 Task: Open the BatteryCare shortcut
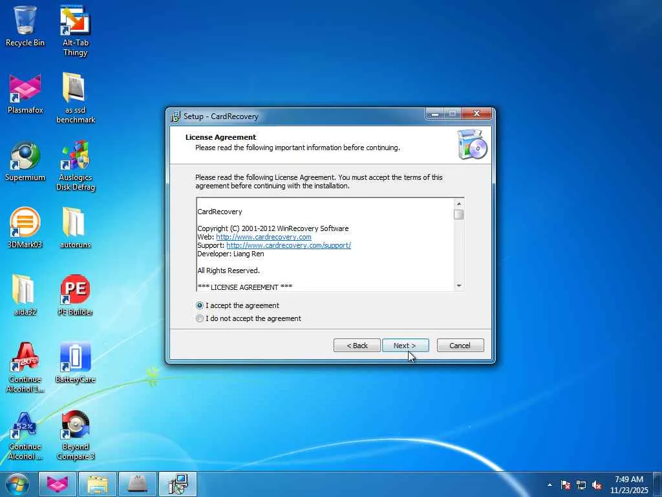pyautogui.click(x=75, y=362)
